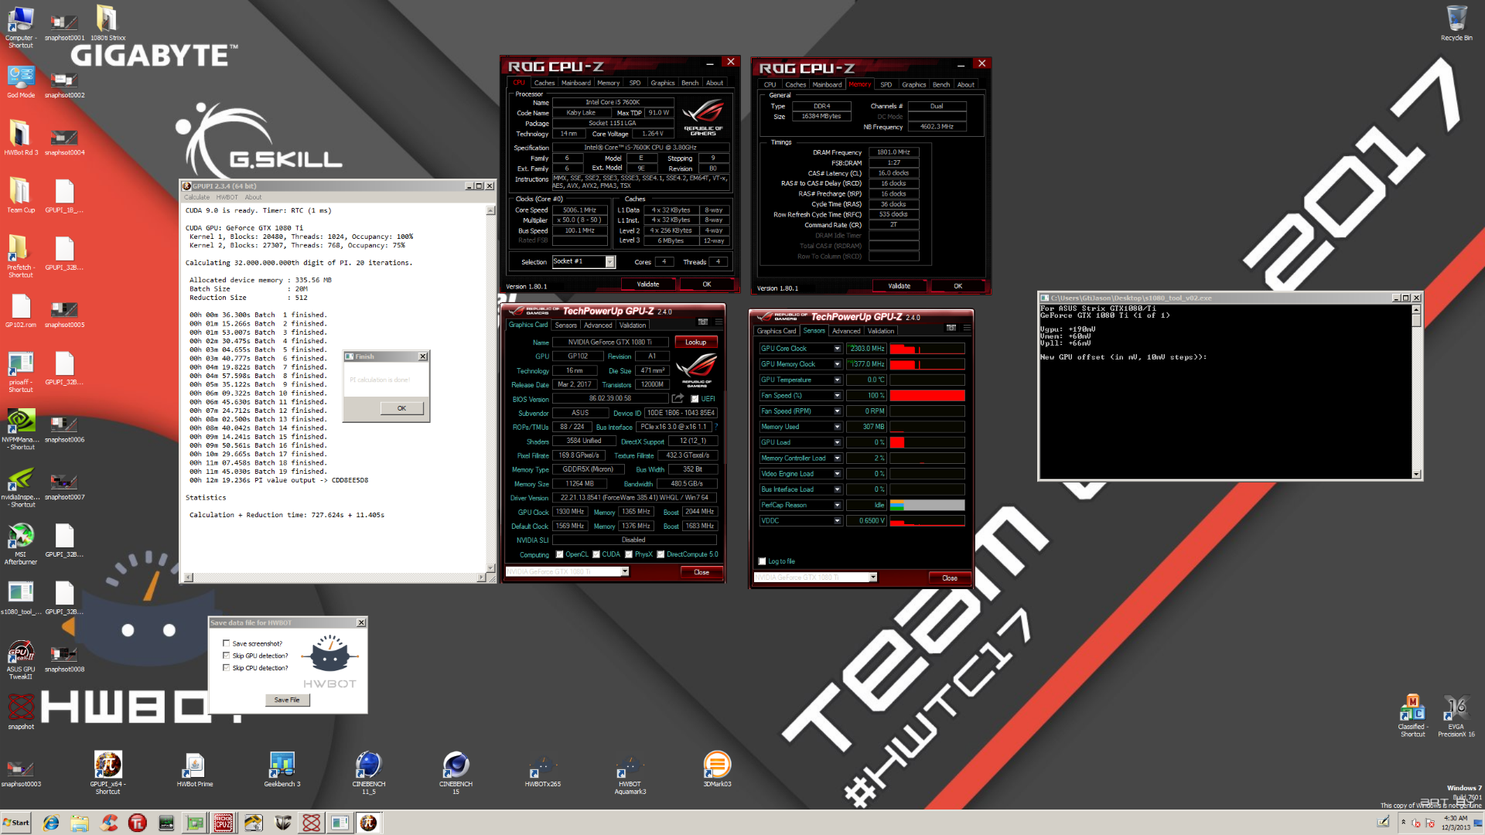The width and height of the screenshot is (1485, 835).
Task: Launch HWBOT Aquamark3 shortcut
Action: [x=630, y=772]
